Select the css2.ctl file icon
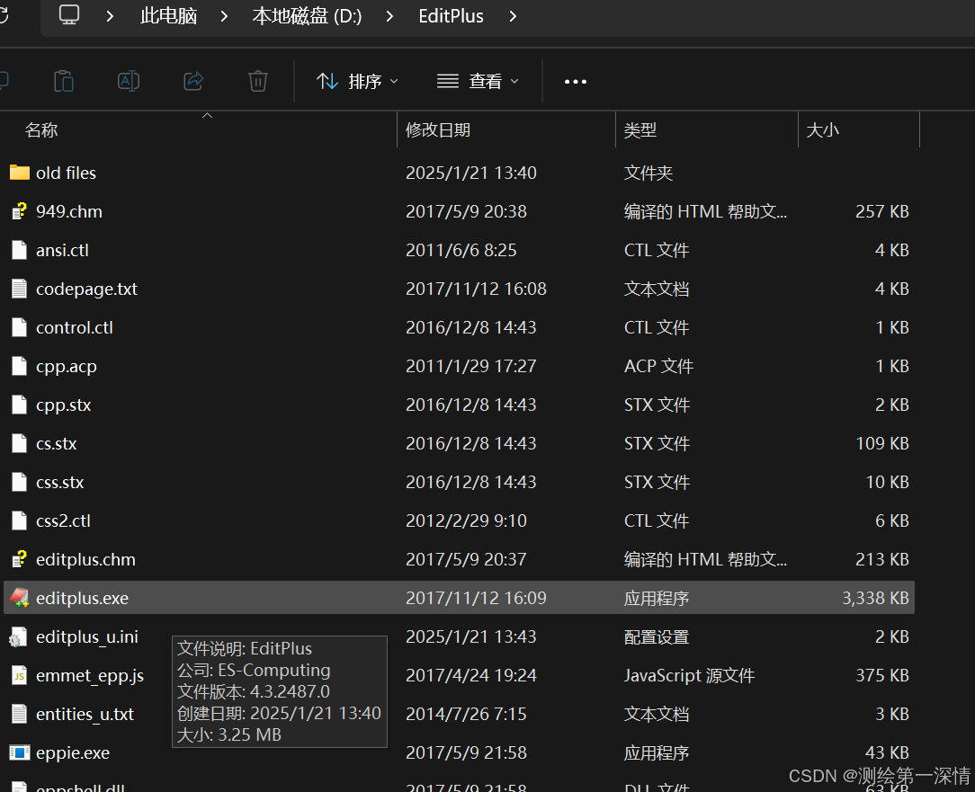This screenshot has height=792, width=975. tap(19, 521)
